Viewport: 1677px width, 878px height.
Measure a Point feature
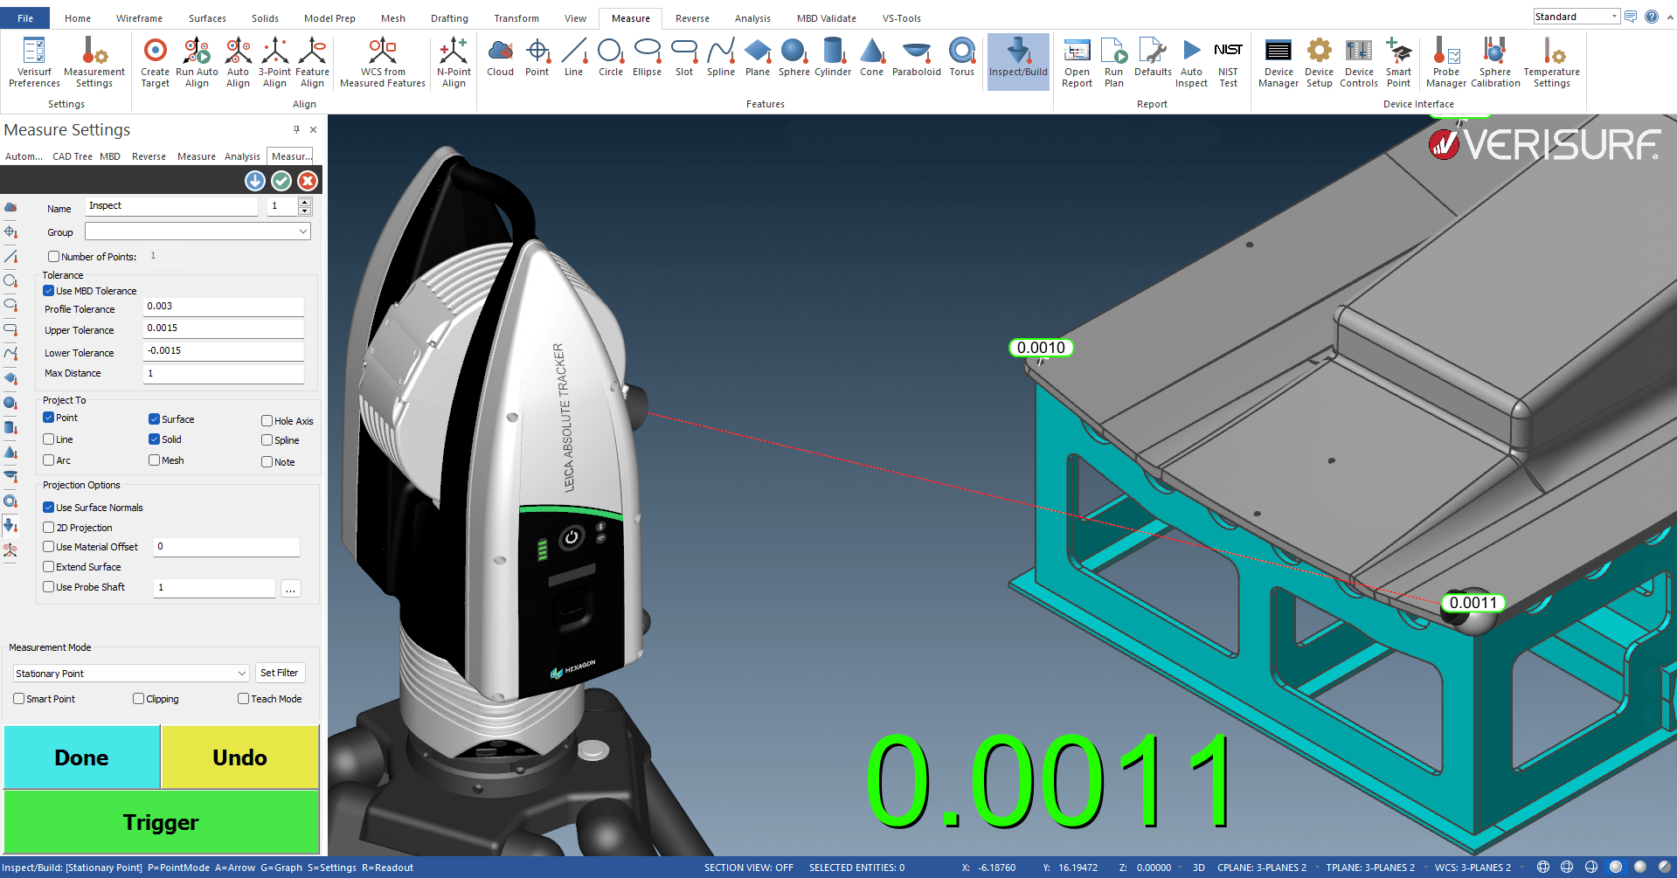pos(537,58)
